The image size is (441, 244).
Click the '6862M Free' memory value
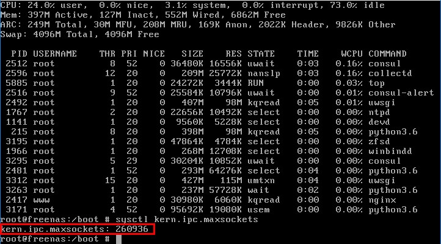coord(258,15)
